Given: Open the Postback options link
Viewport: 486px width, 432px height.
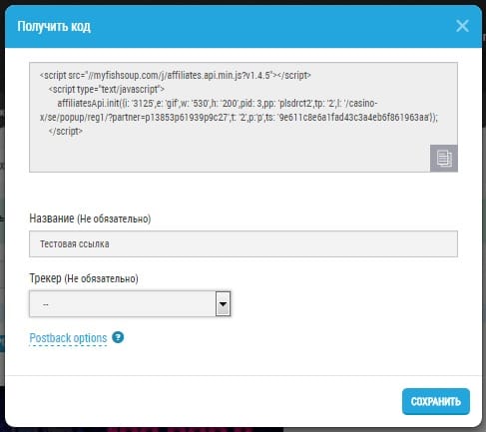Looking at the screenshot, I should coord(68,338).
